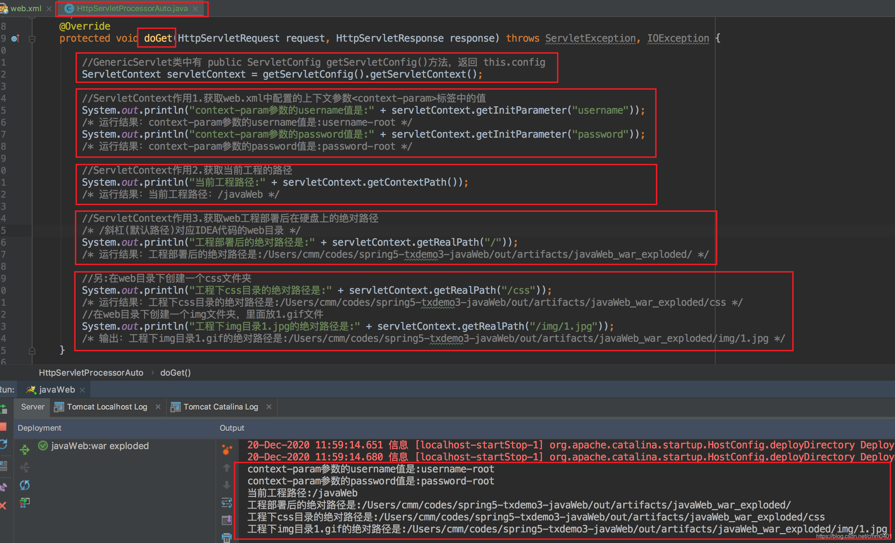Click HttpServletProcessorAuto in the breadcrumb bar
This screenshot has height=543, width=895.
click(91, 373)
